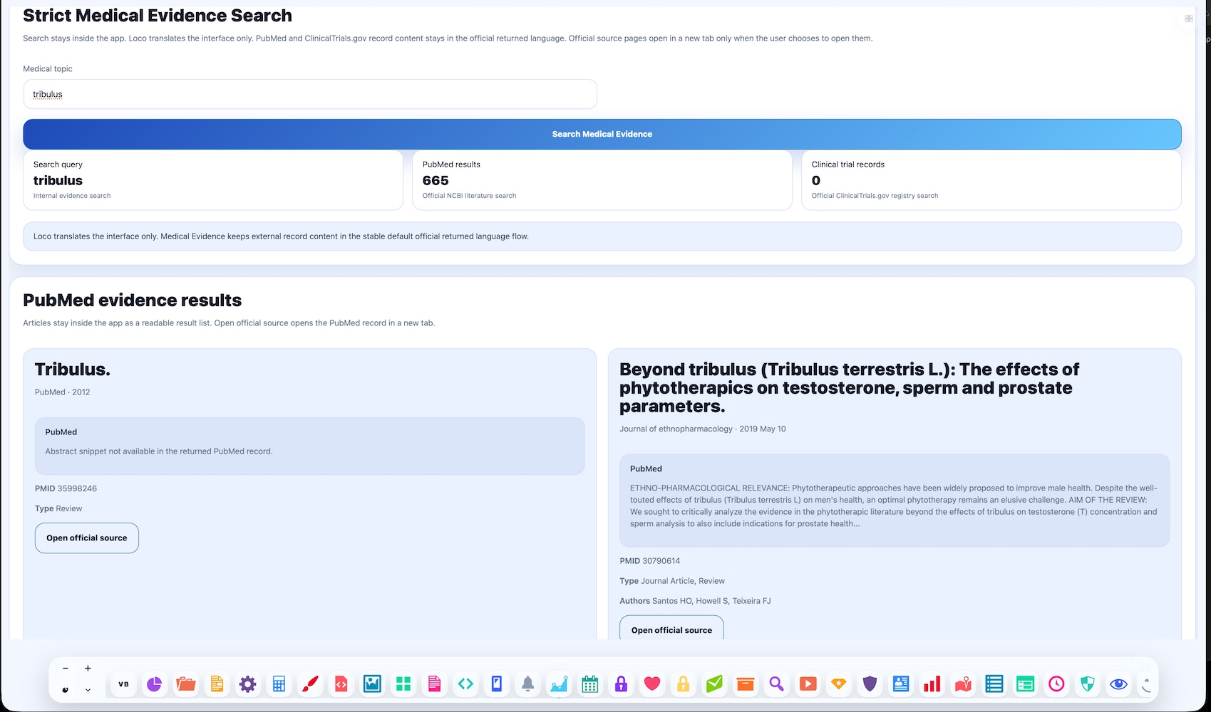The height and width of the screenshot is (712, 1211).
Task: Launch the blue calculator dock icon
Action: [x=279, y=684]
